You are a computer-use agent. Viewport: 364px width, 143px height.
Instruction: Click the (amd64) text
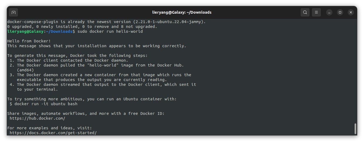tap(25, 70)
